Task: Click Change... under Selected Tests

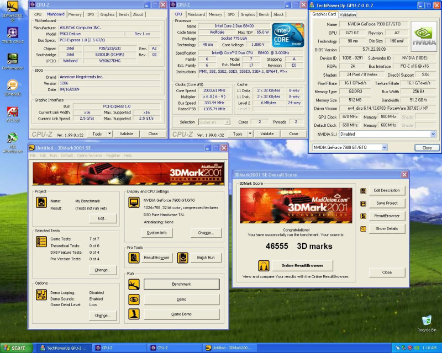Action: pyautogui.click(x=103, y=270)
